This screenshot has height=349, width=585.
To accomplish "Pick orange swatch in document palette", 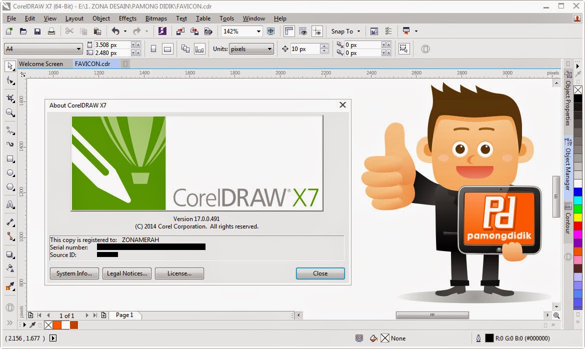I will pyautogui.click(x=57, y=325).
